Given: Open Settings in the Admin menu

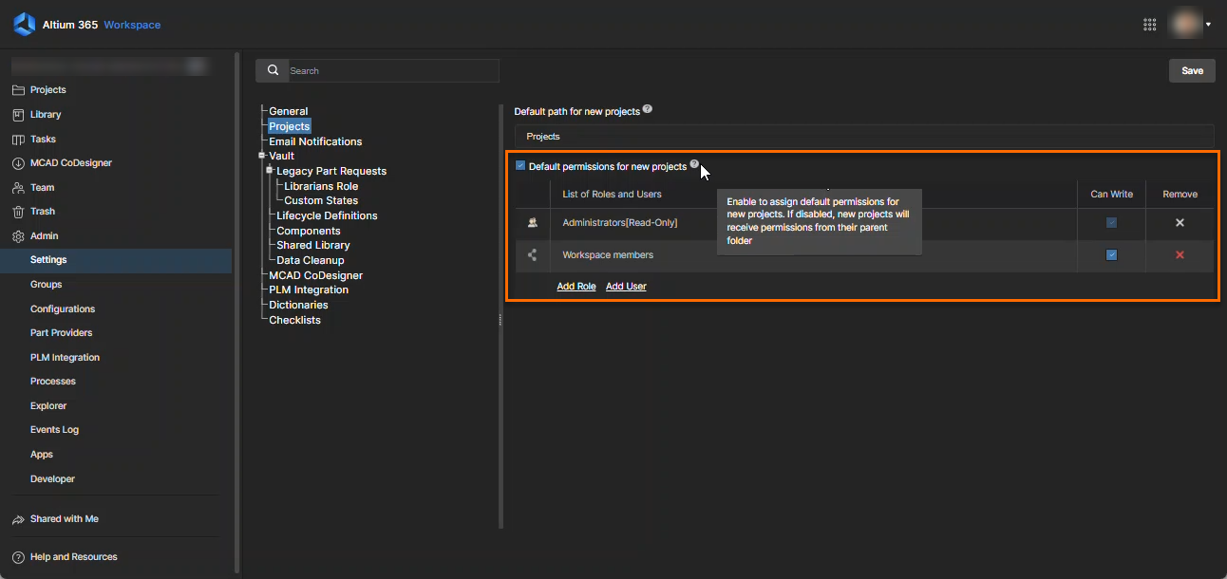Looking at the screenshot, I should 48,260.
